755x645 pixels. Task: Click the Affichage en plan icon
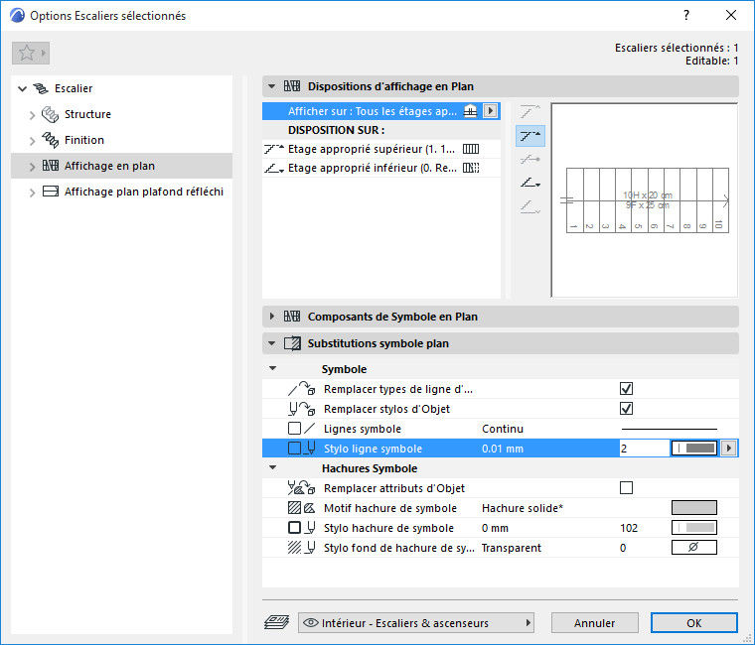point(50,166)
